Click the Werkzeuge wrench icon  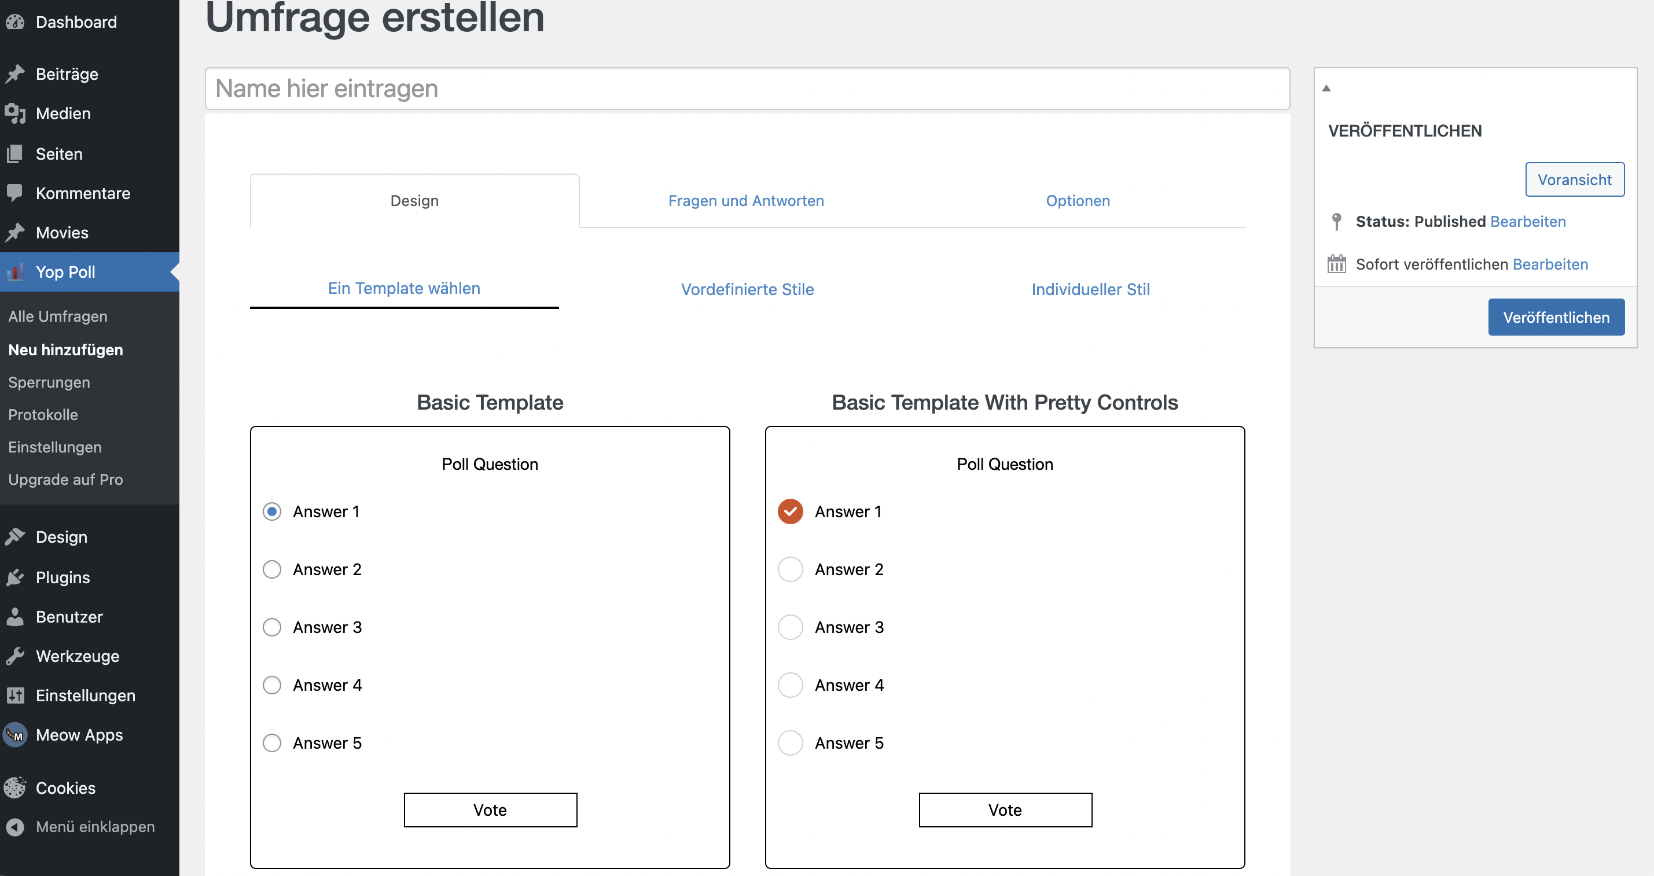(16, 656)
